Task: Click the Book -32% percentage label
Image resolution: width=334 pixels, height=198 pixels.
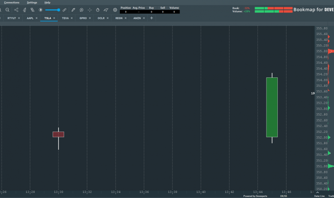Action: point(247,8)
